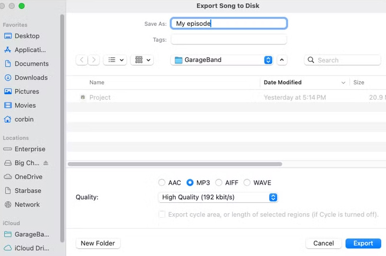Sort by Size column header
The width and height of the screenshot is (386, 256).
(359, 83)
